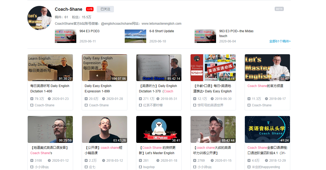This screenshot has height=170, width=326.
Task: Click clock icon beside 2018-03-12
Action: pos(103,161)
